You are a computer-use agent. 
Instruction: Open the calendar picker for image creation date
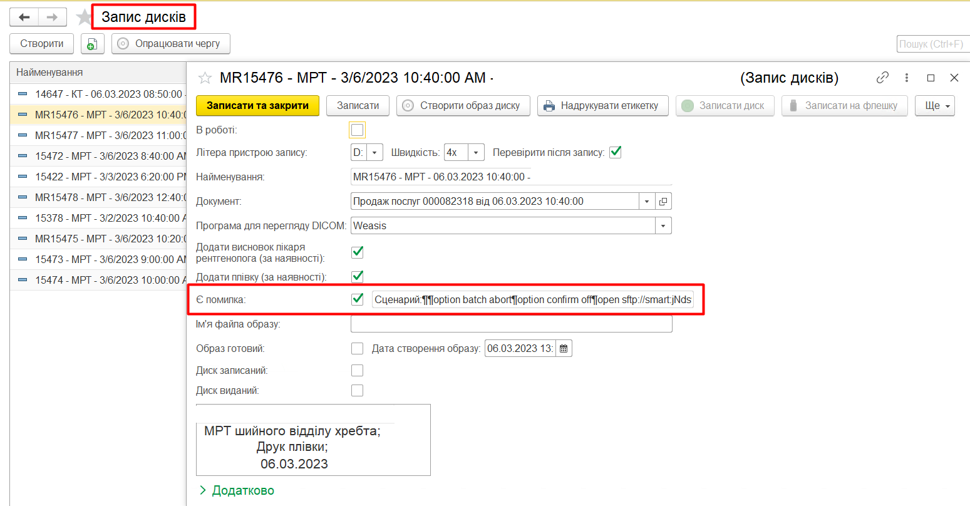tap(564, 349)
